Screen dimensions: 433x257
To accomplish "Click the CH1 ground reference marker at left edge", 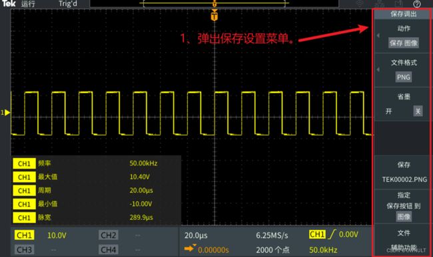I will [x=5, y=112].
